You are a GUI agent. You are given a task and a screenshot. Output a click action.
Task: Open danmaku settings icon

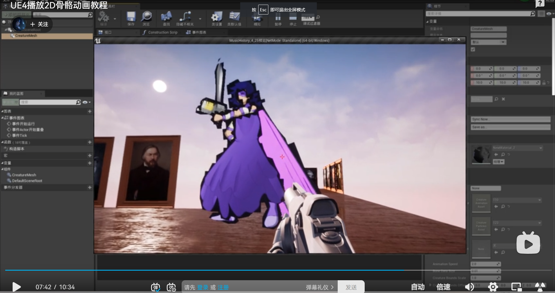(x=171, y=287)
